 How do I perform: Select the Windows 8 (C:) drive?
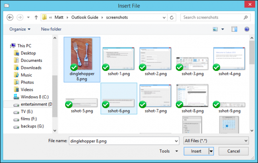pos(31,97)
